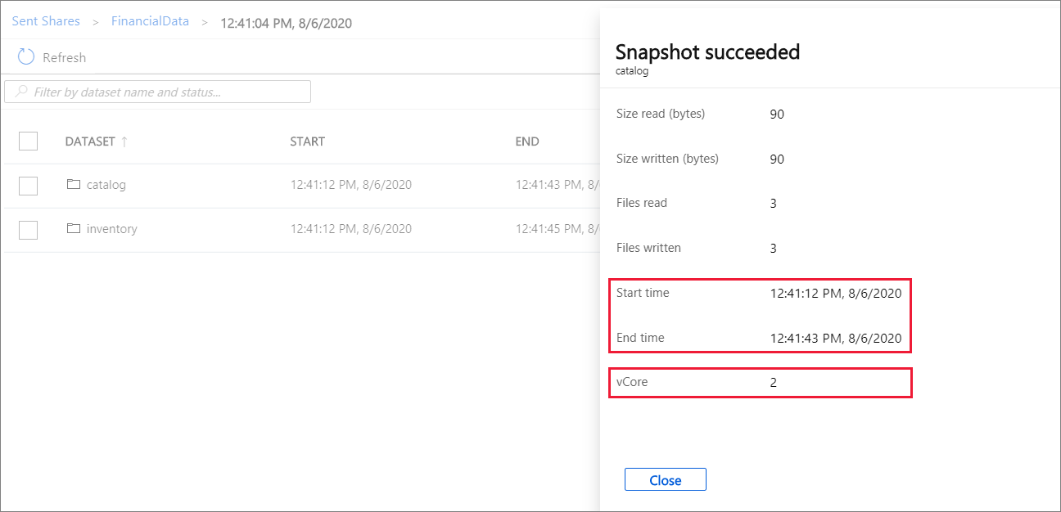Click the Refresh icon
This screenshot has height=512, width=1061.
coord(25,56)
